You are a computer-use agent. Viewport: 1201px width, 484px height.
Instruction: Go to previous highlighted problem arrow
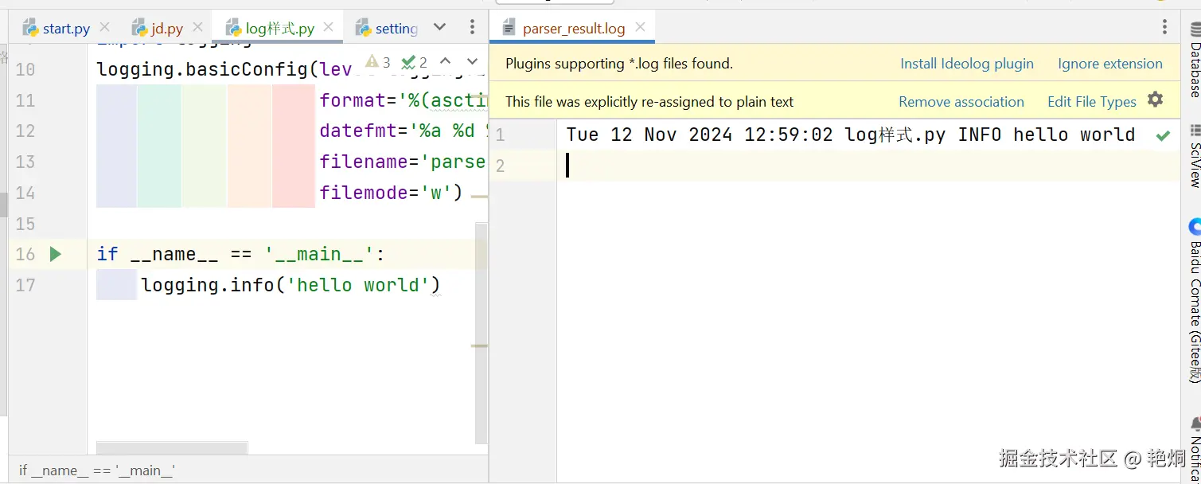point(446,61)
